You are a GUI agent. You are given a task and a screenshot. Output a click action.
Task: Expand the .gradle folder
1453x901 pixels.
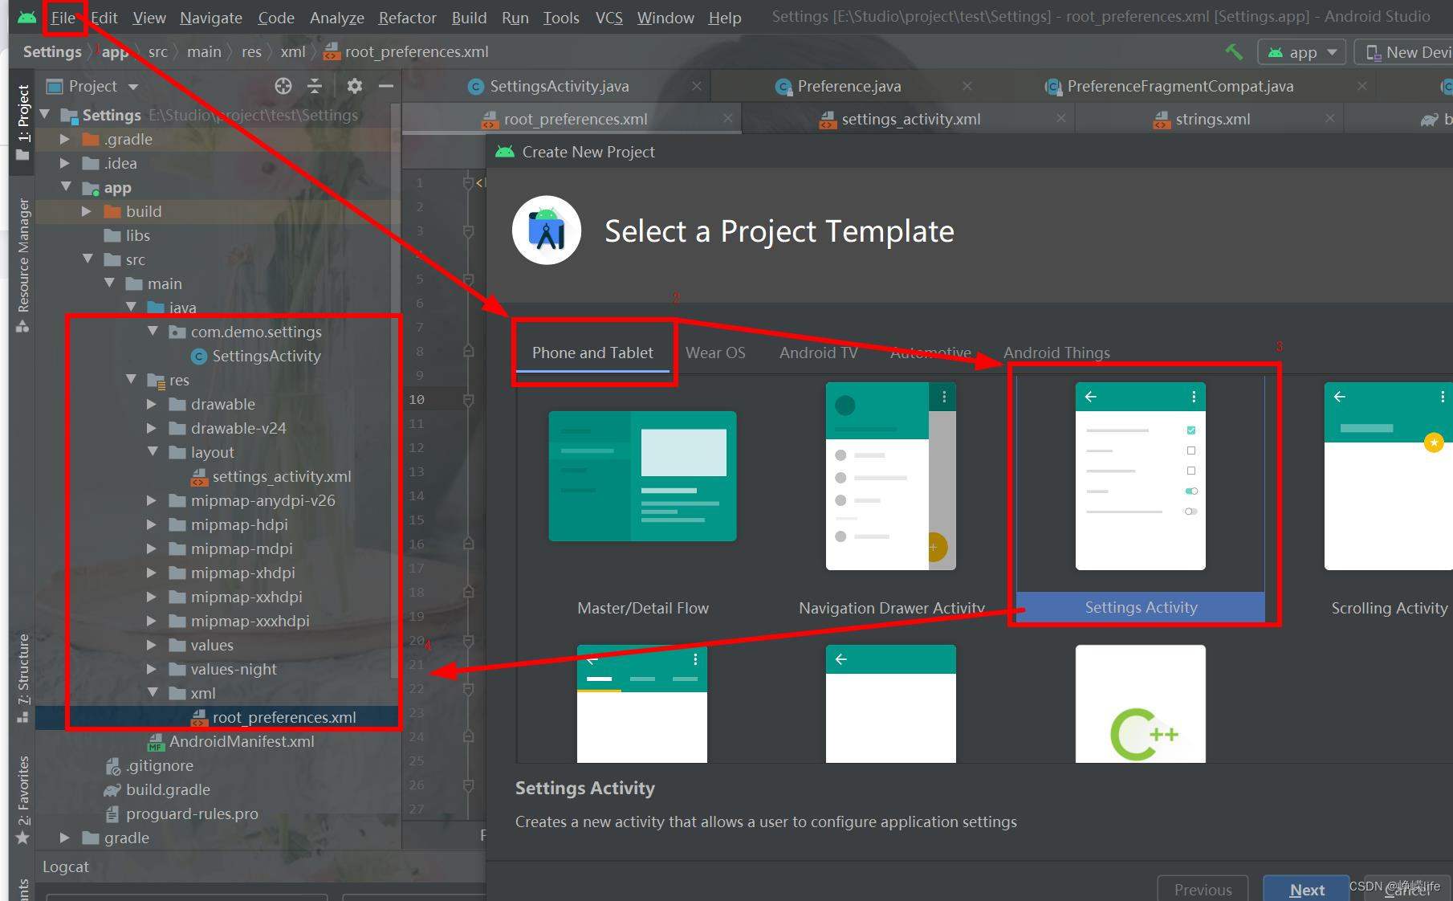click(64, 139)
